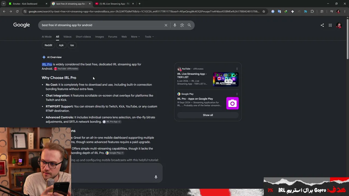Submit search with the magnifying glass
The width and height of the screenshot is (349, 196).
189,25
